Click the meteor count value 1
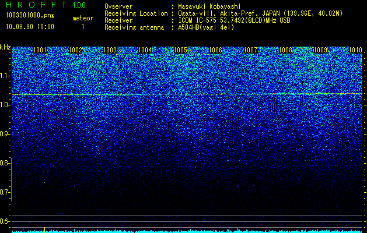The image size is (367, 233). (x=83, y=27)
